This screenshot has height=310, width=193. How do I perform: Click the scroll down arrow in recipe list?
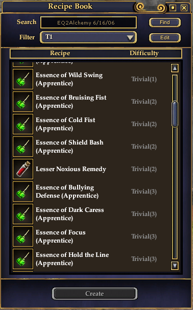click(175, 266)
